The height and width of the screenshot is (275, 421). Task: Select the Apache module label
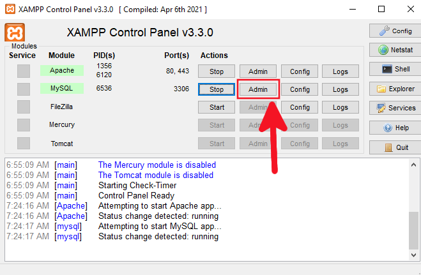tap(62, 70)
